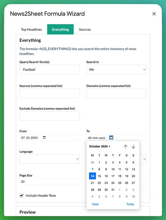The width and height of the screenshot is (166, 220).
Task: Choose October 20 in the calendar
Action: (133, 176)
